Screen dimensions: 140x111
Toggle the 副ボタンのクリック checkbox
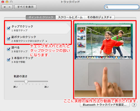point(9,38)
